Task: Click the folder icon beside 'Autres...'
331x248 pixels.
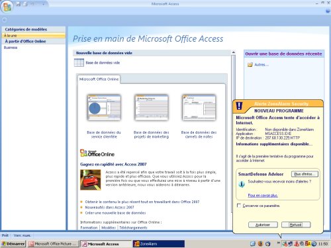Action: tap(250, 65)
